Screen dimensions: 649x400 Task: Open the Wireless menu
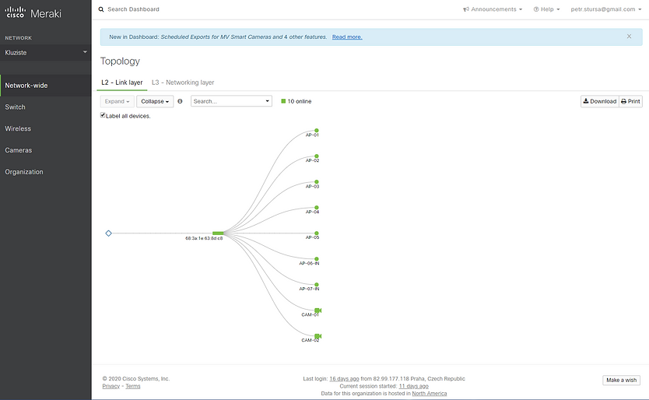pos(46,128)
